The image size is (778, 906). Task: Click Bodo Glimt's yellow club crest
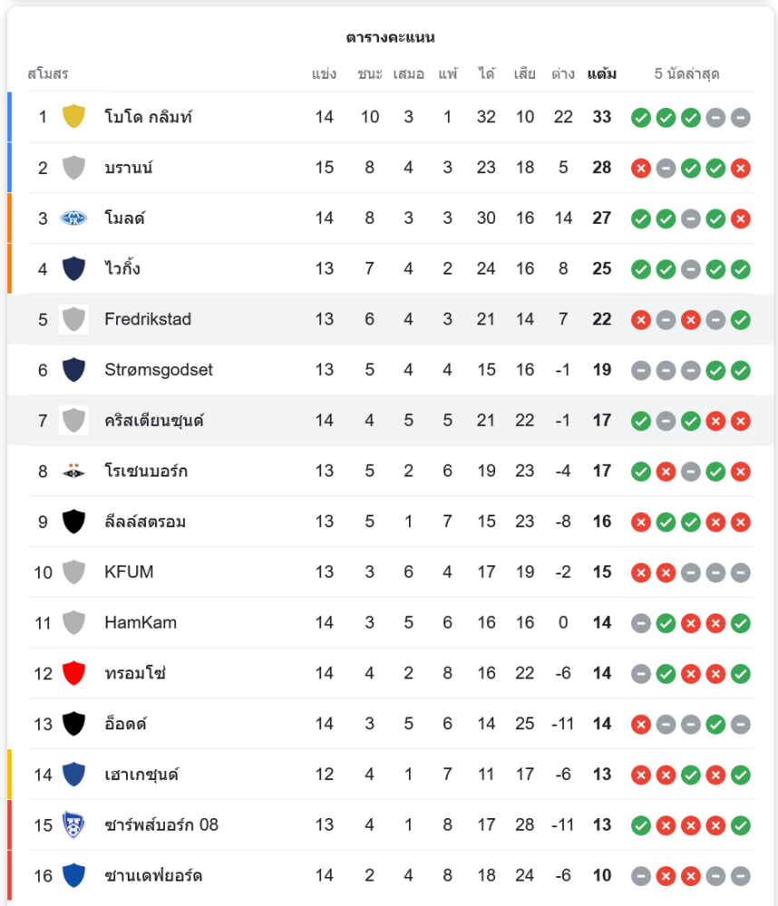pyautogui.click(x=73, y=116)
